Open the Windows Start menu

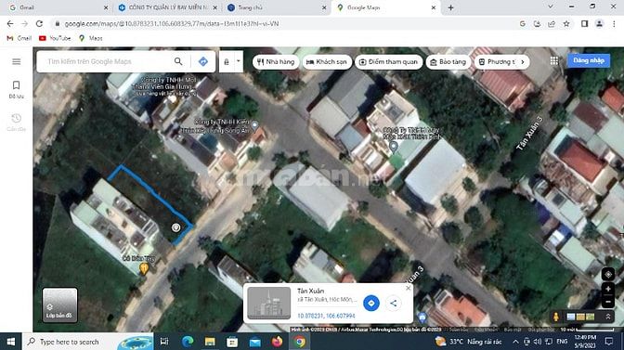click(11, 342)
